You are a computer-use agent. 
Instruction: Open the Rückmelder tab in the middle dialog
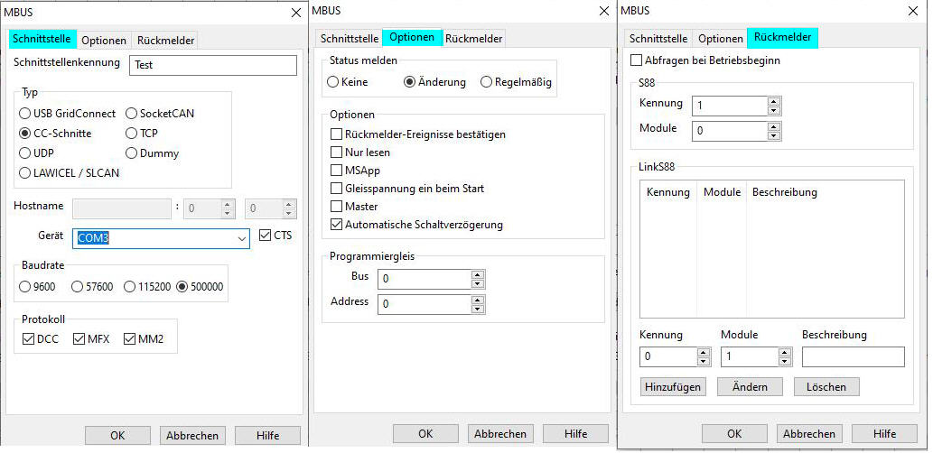(474, 38)
